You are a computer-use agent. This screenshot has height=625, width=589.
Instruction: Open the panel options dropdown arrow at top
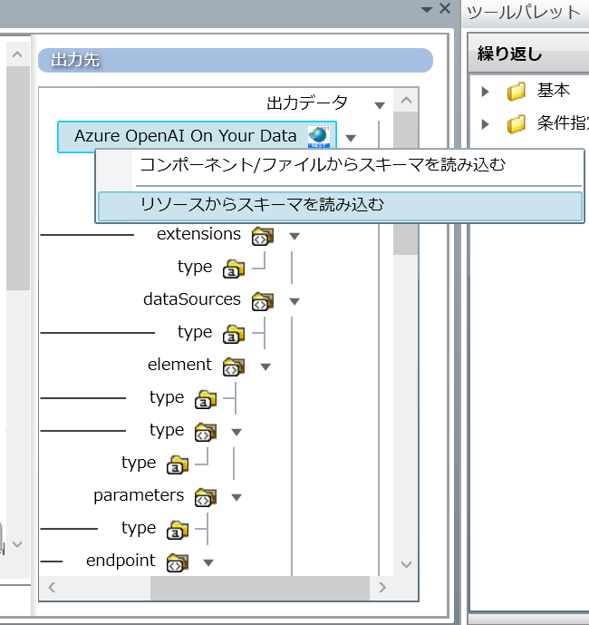(427, 10)
